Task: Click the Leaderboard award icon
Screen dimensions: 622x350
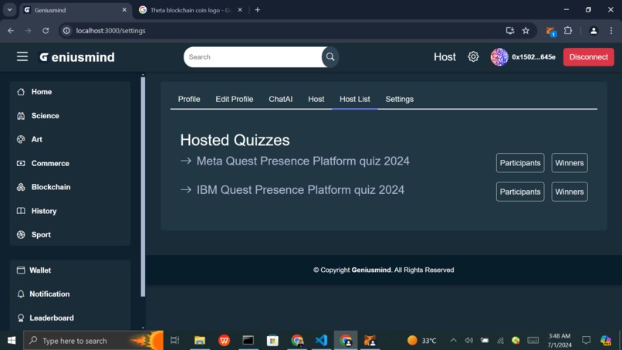Action: pyautogui.click(x=21, y=318)
